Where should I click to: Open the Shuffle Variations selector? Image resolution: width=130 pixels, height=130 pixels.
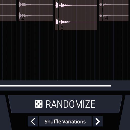65,121
